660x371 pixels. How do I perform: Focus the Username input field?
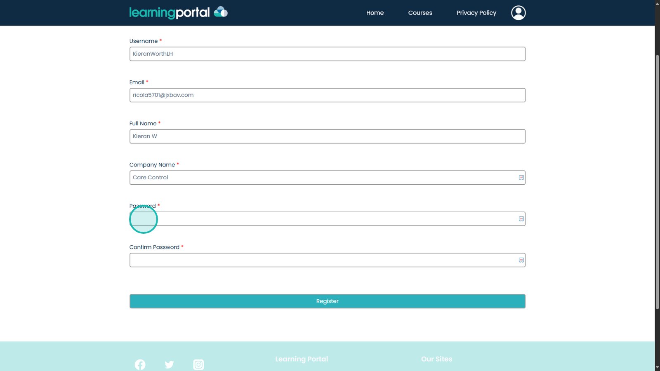point(327,54)
